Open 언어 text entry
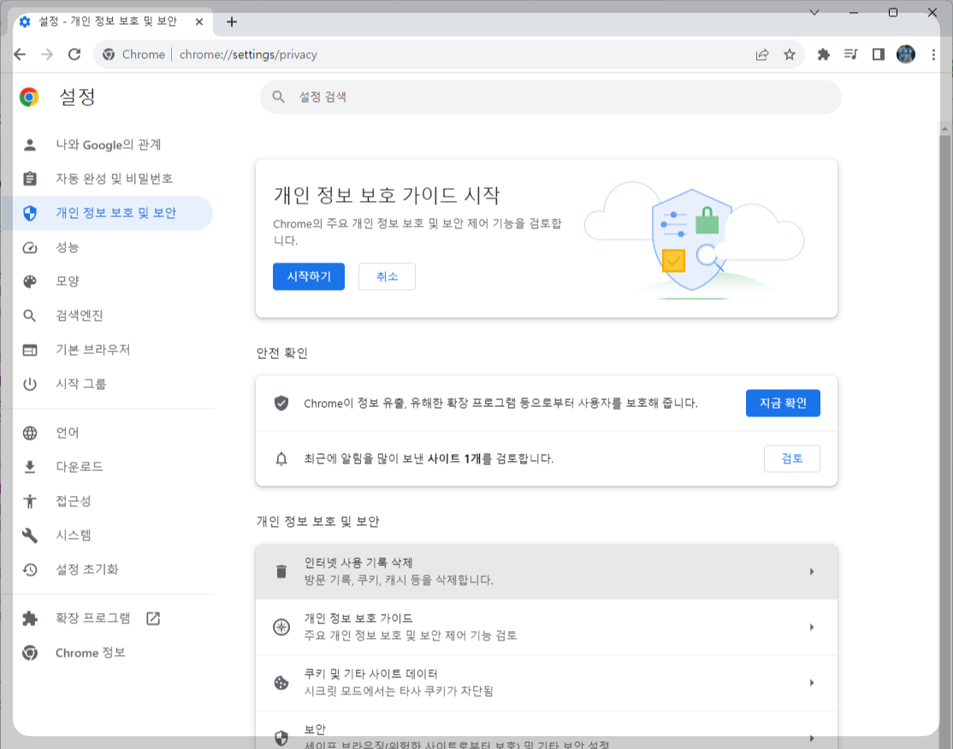The image size is (953, 749). [x=68, y=433]
